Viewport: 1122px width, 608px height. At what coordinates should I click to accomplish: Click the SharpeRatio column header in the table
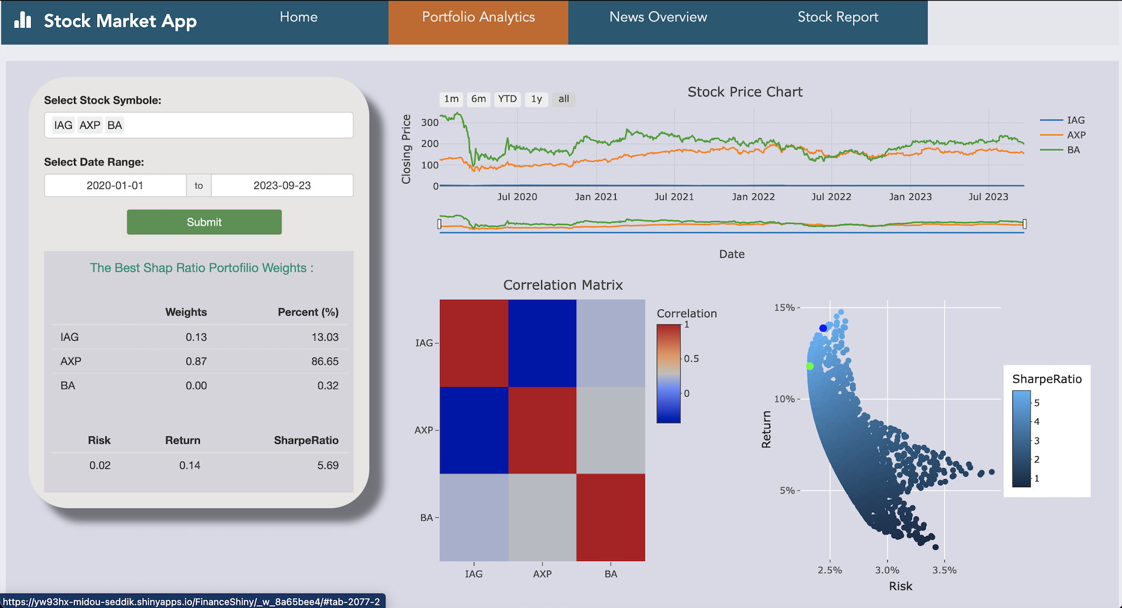point(306,440)
